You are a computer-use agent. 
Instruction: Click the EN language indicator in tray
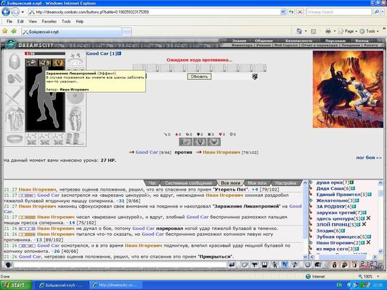pyautogui.click(x=339, y=285)
